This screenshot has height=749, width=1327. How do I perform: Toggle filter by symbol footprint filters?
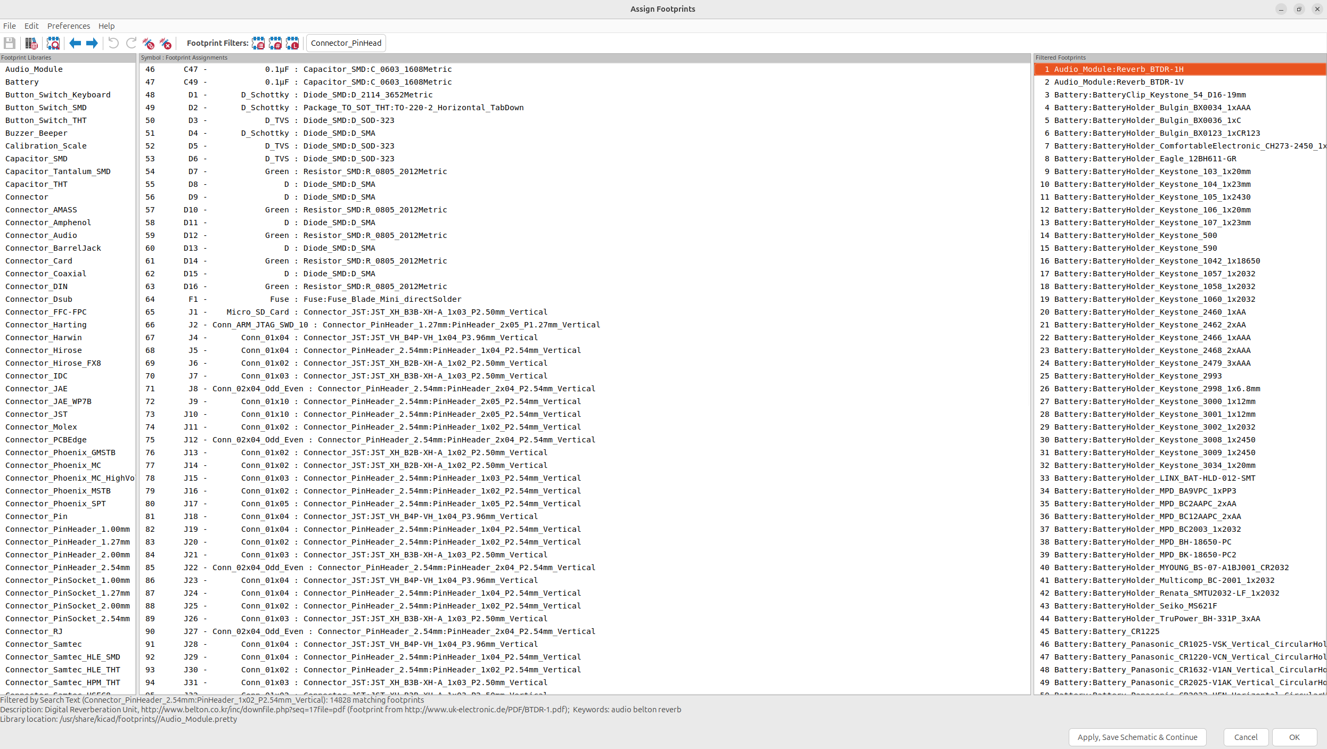(258, 43)
